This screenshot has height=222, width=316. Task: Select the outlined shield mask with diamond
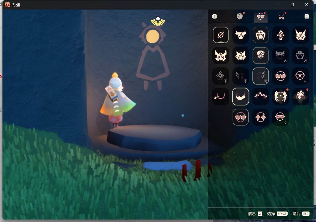pos(260,55)
